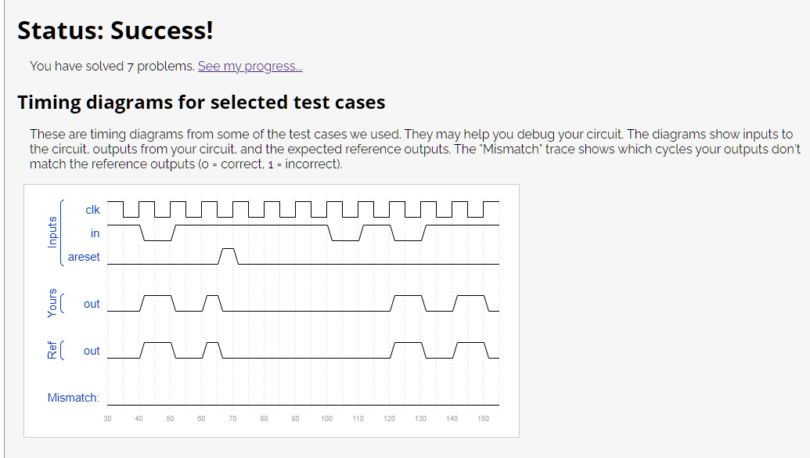The height and width of the screenshot is (458, 810).
Task: Click time marker 120 on the axis
Action: 389,419
